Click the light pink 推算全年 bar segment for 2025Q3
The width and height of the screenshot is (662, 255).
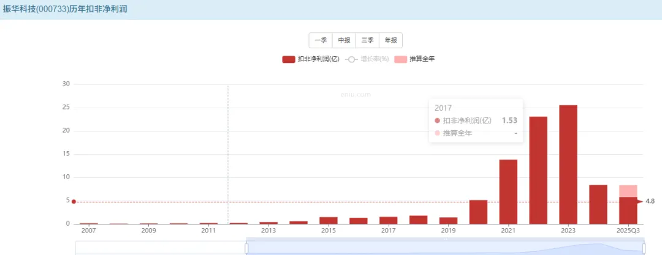(x=628, y=191)
